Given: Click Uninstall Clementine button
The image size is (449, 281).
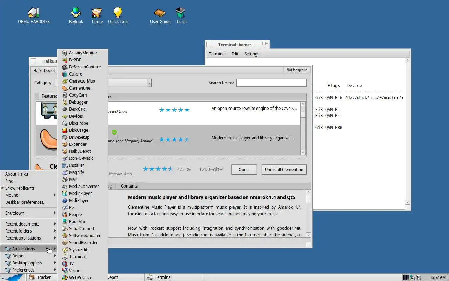Looking at the screenshot, I should [x=284, y=169].
